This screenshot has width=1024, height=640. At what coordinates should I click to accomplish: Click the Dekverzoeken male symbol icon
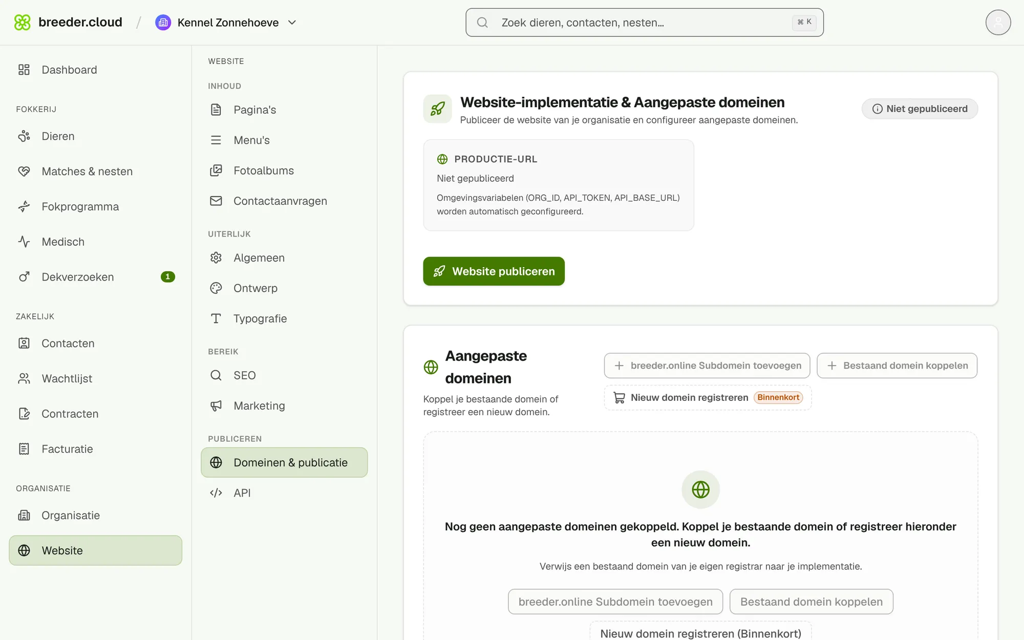point(24,277)
